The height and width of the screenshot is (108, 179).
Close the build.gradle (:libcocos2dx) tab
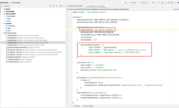click(106, 6)
